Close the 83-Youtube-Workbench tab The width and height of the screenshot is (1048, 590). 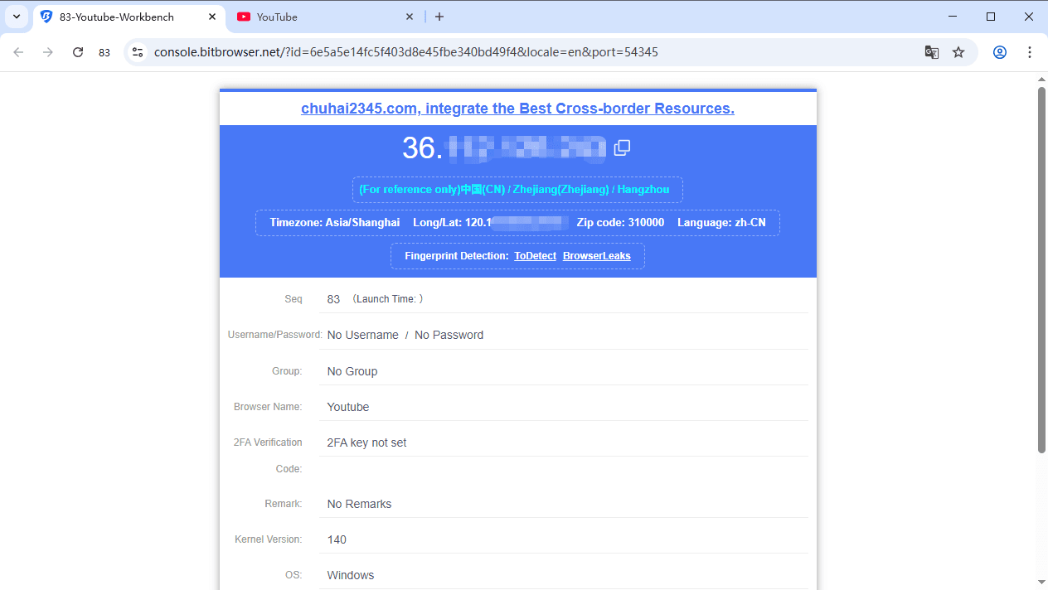[212, 17]
